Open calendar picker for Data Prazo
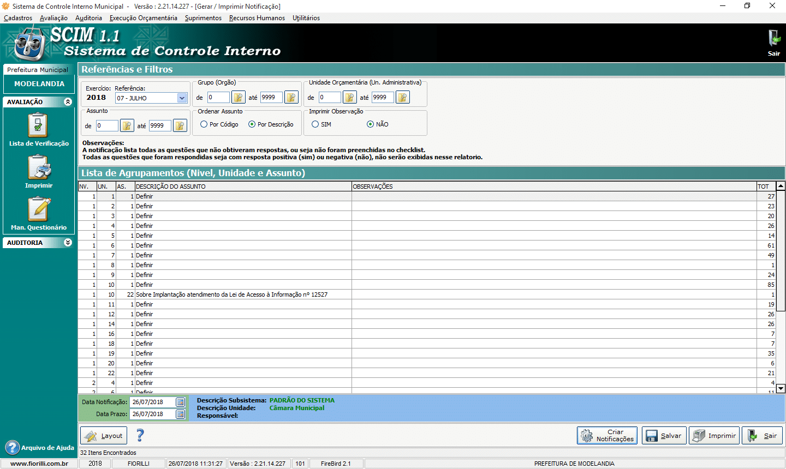 (180, 414)
